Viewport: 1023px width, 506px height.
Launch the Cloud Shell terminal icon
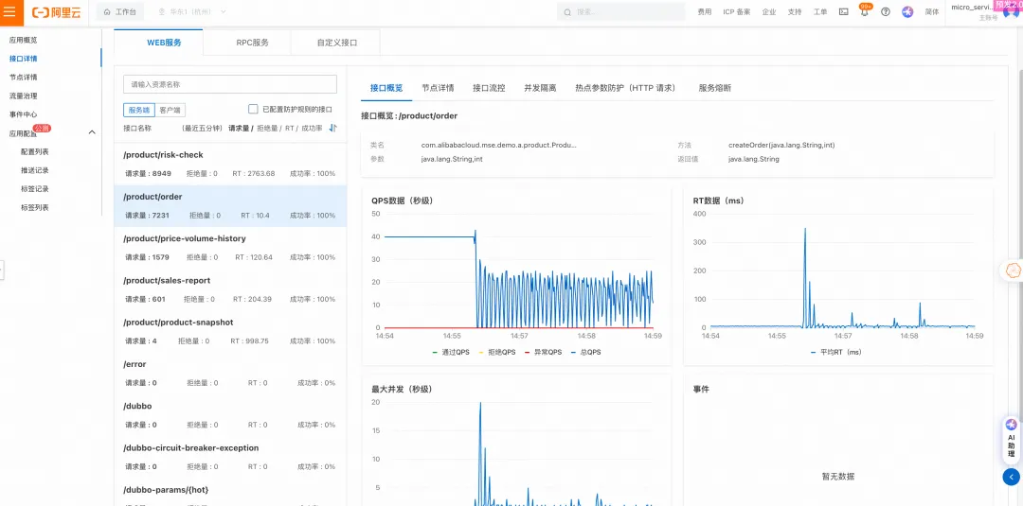point(844,11)
